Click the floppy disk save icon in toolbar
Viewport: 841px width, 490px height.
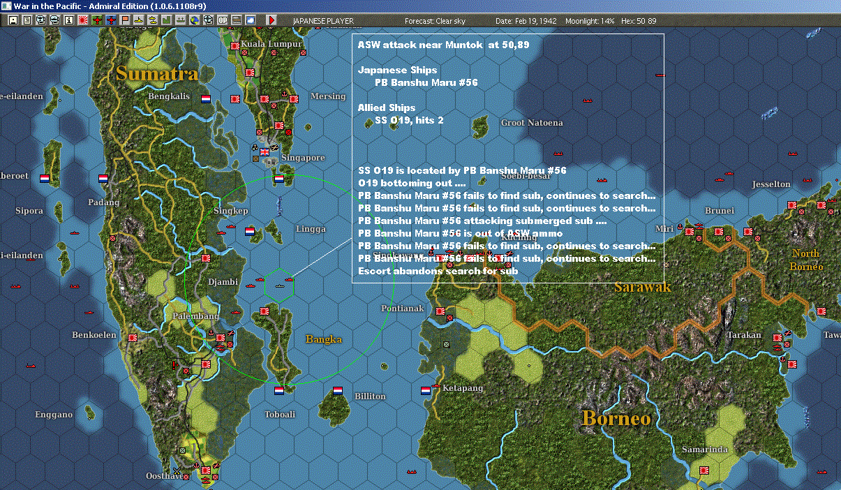[x=13, y=20]
